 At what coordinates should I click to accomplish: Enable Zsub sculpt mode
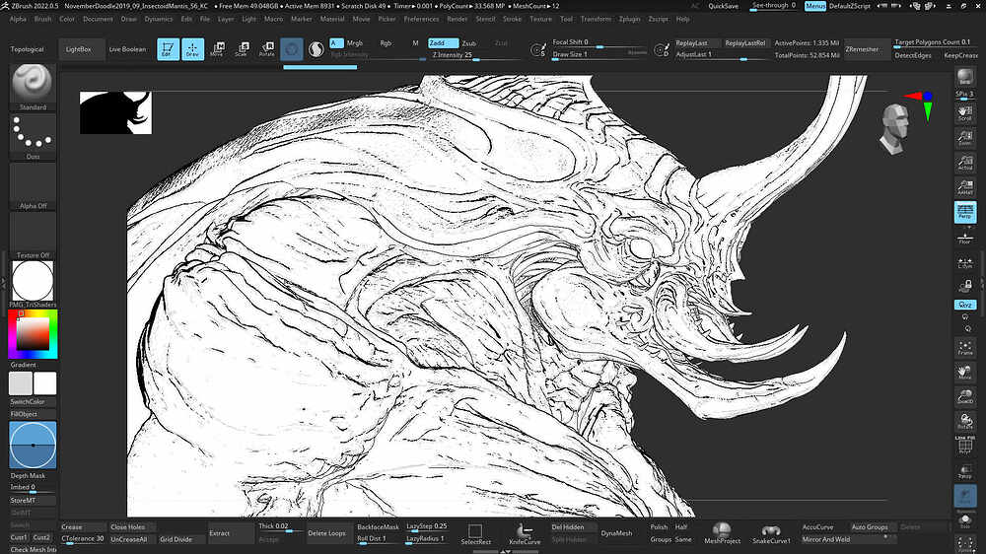pyautogui.click(x=469, y=43)
